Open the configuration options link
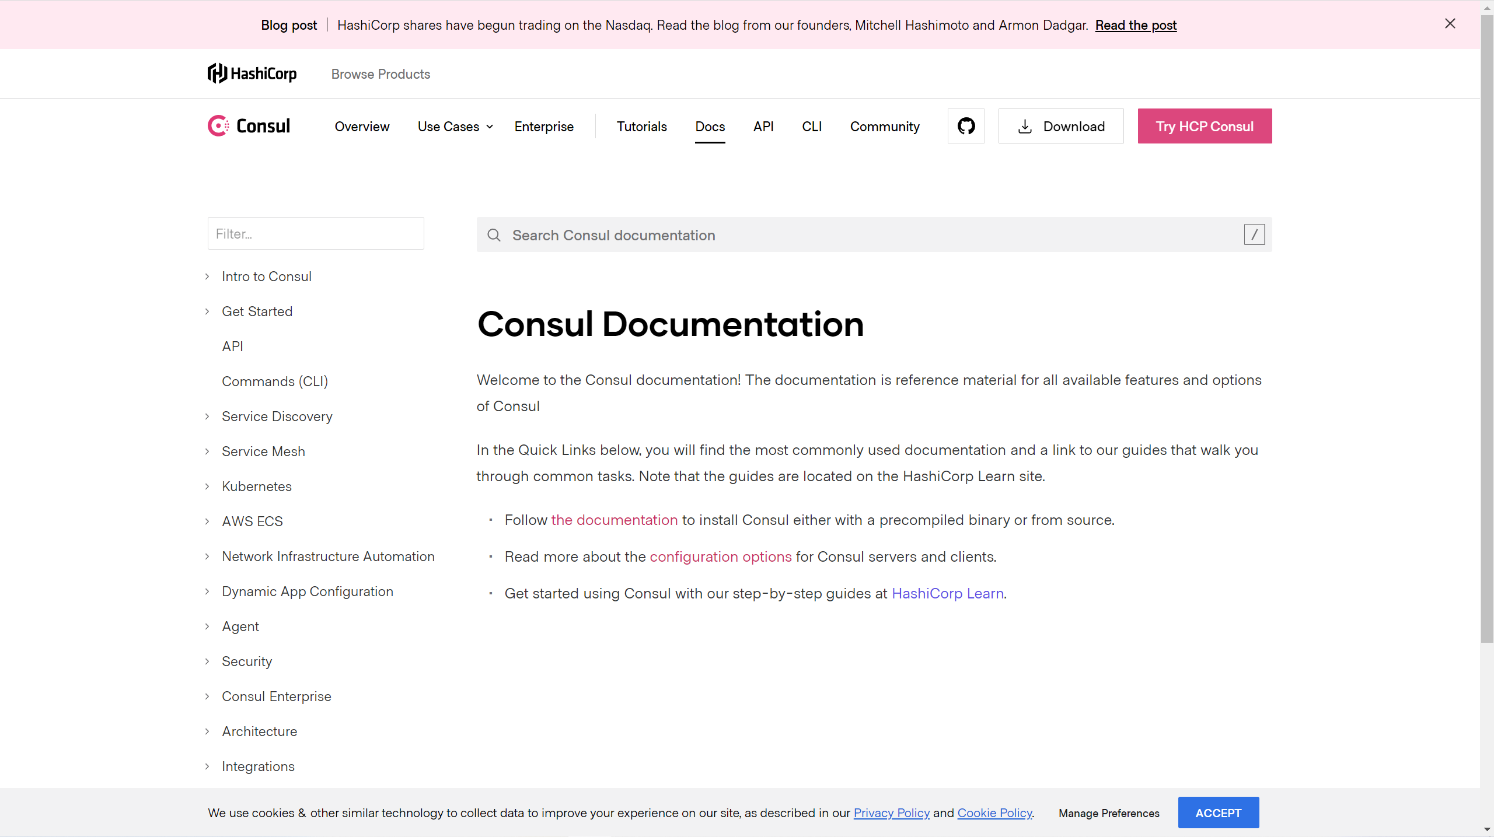This screenshot has height=837, width=1494. tap(721, 556)
